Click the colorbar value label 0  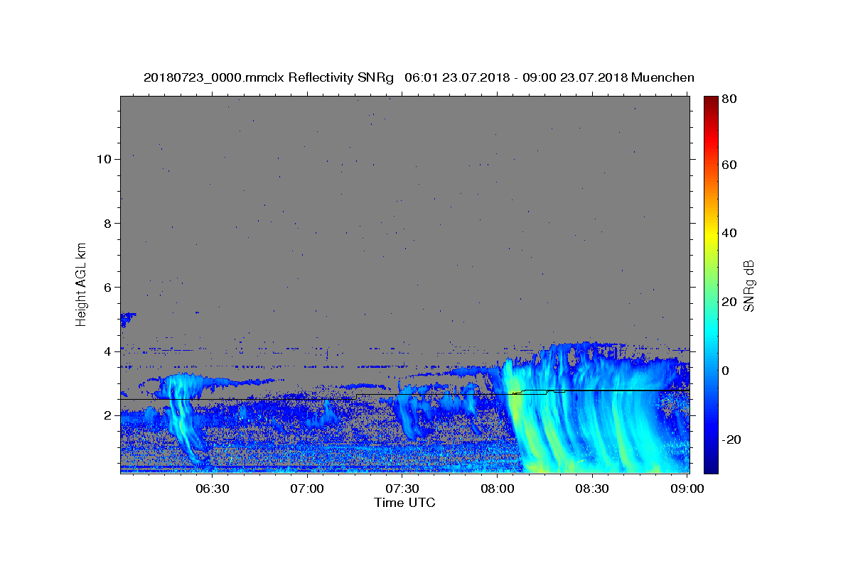coord(727,371)
